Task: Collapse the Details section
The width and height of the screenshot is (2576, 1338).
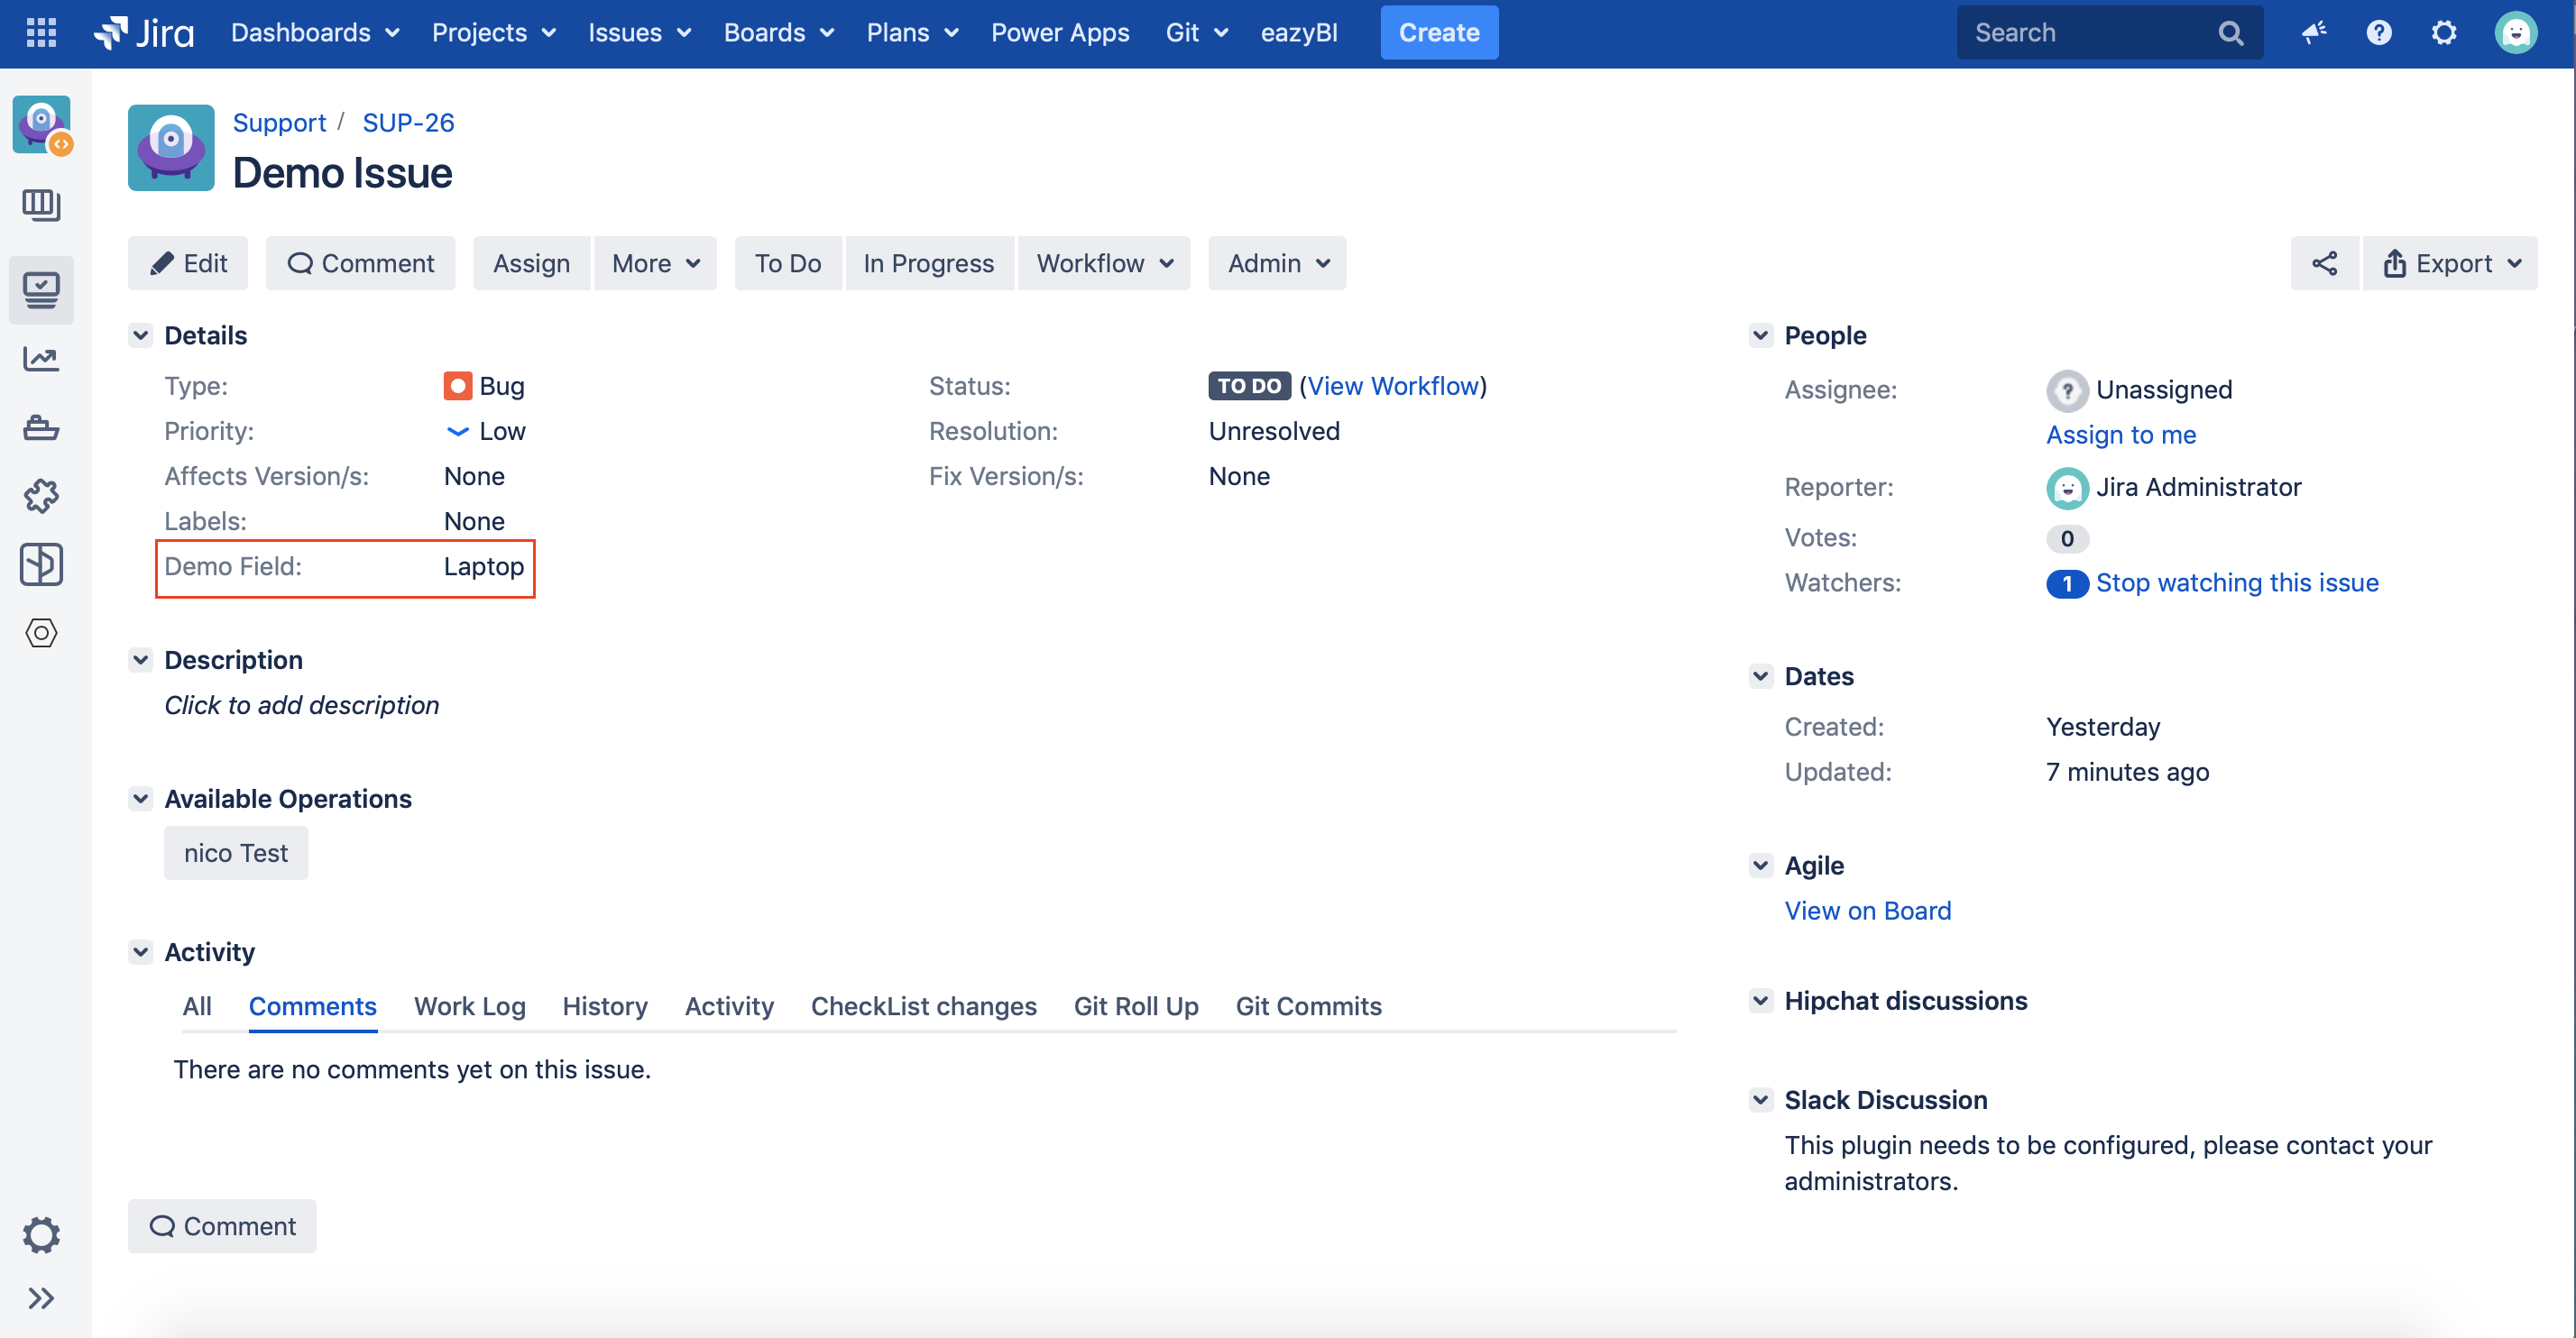Action: click(141, 335)
